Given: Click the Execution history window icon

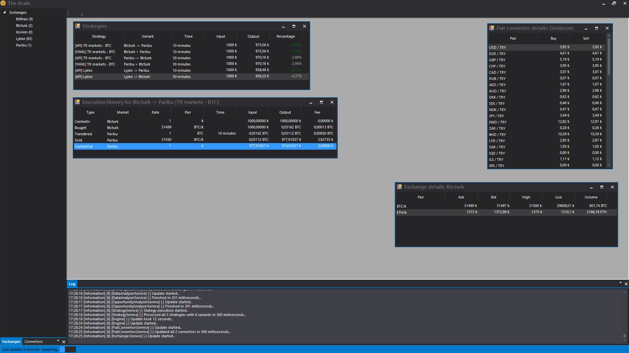Looking at the screenshot, I should (x=77, y=102).
